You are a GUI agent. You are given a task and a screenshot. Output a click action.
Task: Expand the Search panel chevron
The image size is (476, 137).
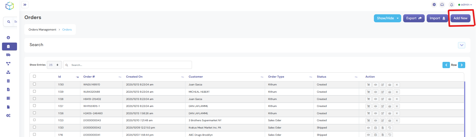[461, 45]
